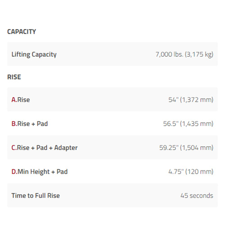Click the red letter D marker
The width and height of the screenshot is (225, 225).
[14, 172]
